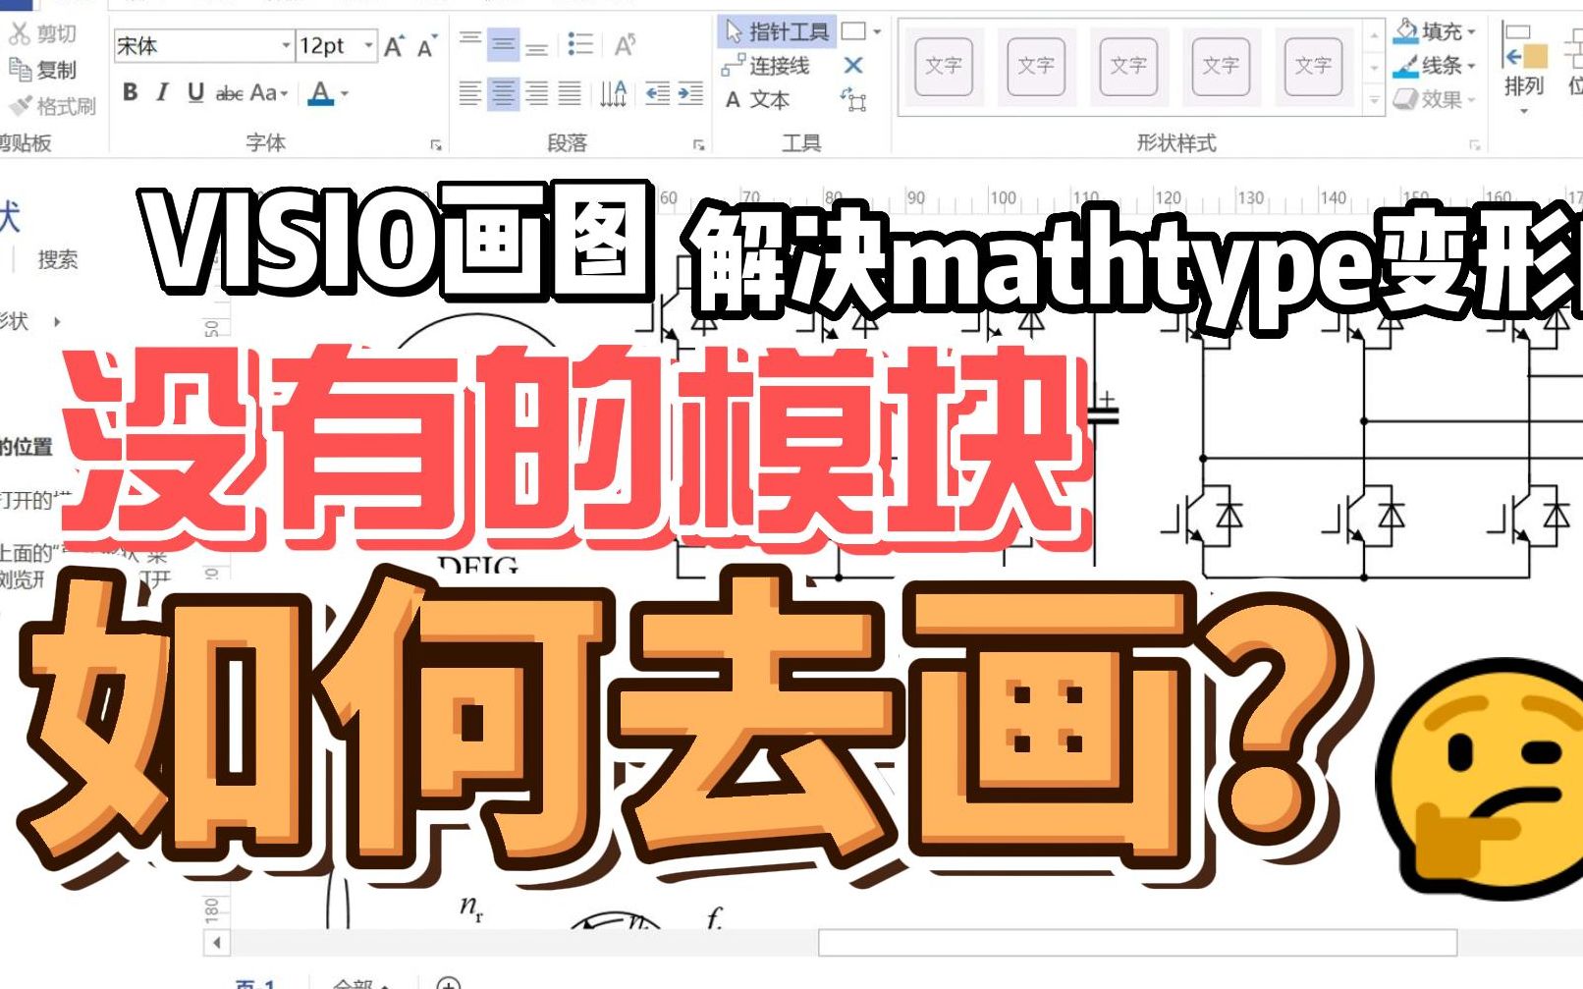Open the Line (线条) dropdown
This screenshot has width=1583, height=989.
click(1436, 66)
